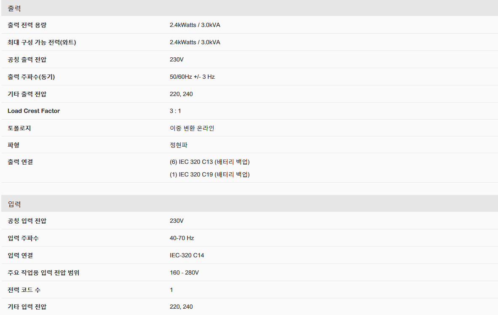Screen dimensions: 498x315
Task: Click the 2.4kWatts / 3.0kVA output capacity value
Action: (x=195, y=25)
